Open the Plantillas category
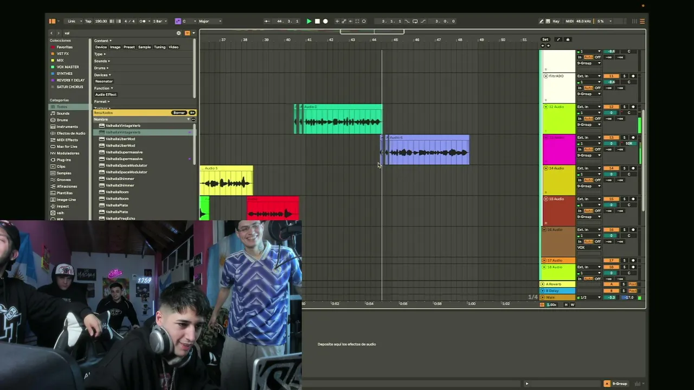The width and height of the screenshot is (694, 390). [65, 193]
